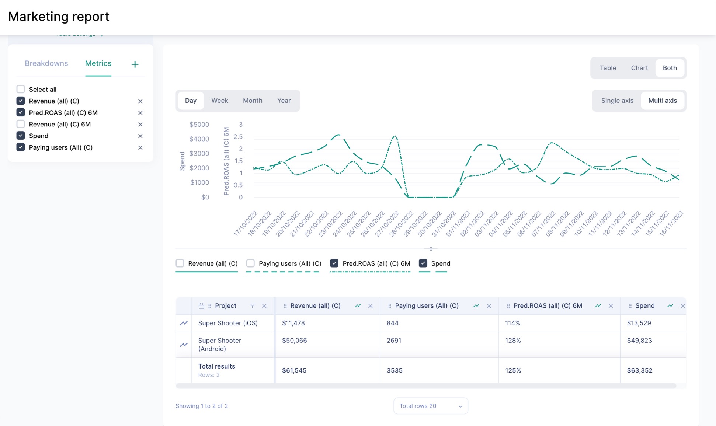Viewport: 716px width, 426px height.
Task: Click the plus icon to add metric
Action: 135,64
